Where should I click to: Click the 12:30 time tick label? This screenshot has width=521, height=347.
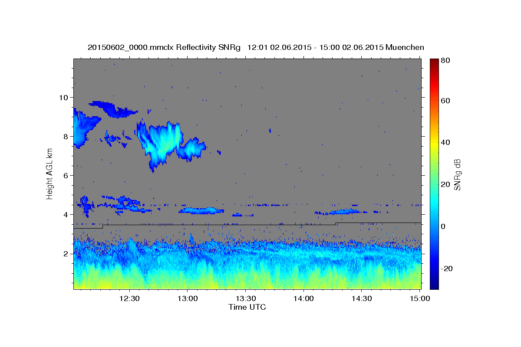[129, 299]
